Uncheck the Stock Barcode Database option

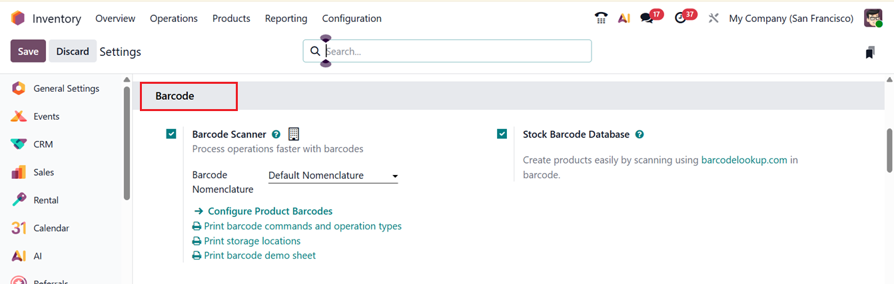[502, 134]
